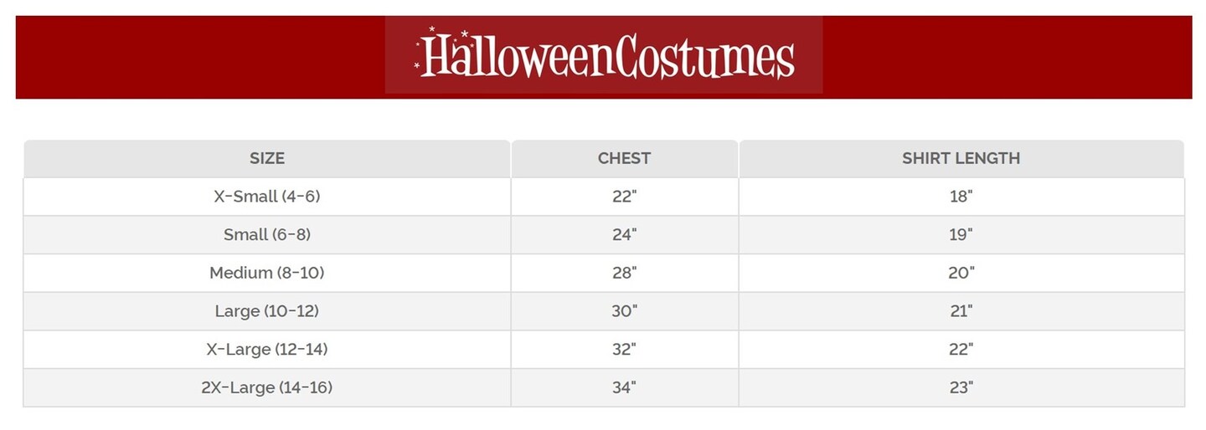Select the X-Small (4-6) size cell
Screen dimensions: 1206x430
coord(267,197)
